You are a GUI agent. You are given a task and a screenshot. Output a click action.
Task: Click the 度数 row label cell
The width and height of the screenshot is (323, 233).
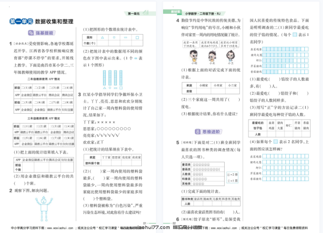189,91
